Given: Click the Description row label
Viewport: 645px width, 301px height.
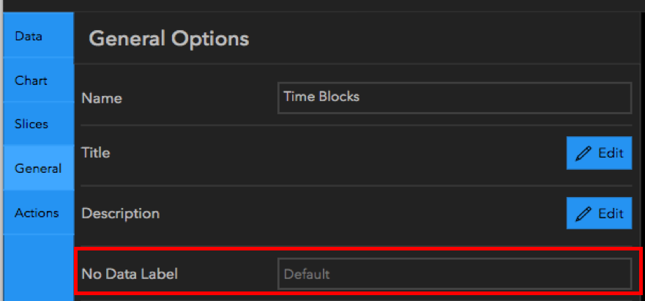Looking at the screenshot, I should tap(120, 214).
